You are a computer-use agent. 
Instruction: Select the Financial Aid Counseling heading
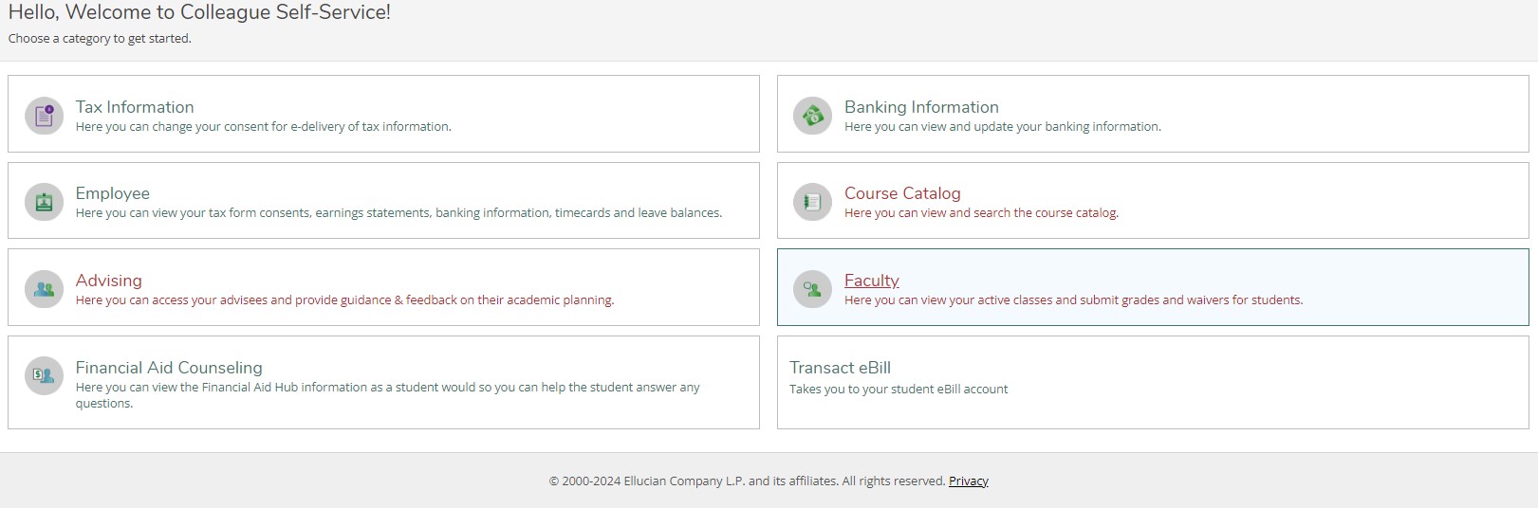coord(169,368)
